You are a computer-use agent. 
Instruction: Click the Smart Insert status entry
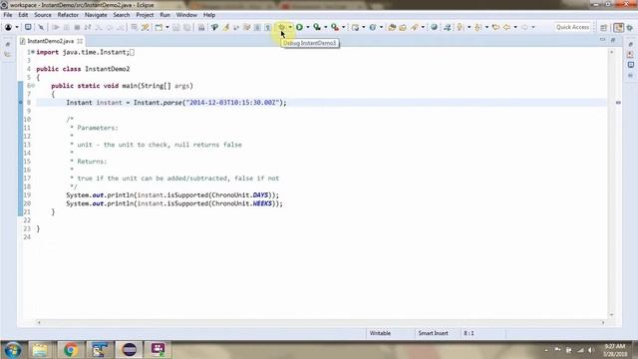tap(433, 333)
